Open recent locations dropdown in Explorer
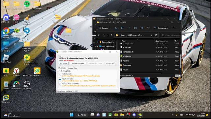Screen dimensions: 211x119 tap(108, 35)
